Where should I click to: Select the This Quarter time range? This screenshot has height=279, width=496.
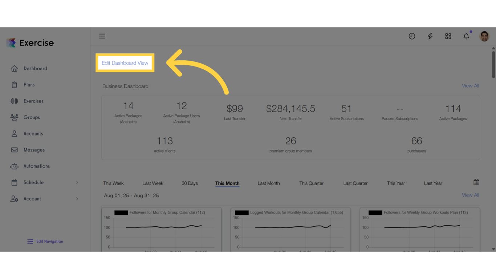pyautogui.click(x=311, y=183)
